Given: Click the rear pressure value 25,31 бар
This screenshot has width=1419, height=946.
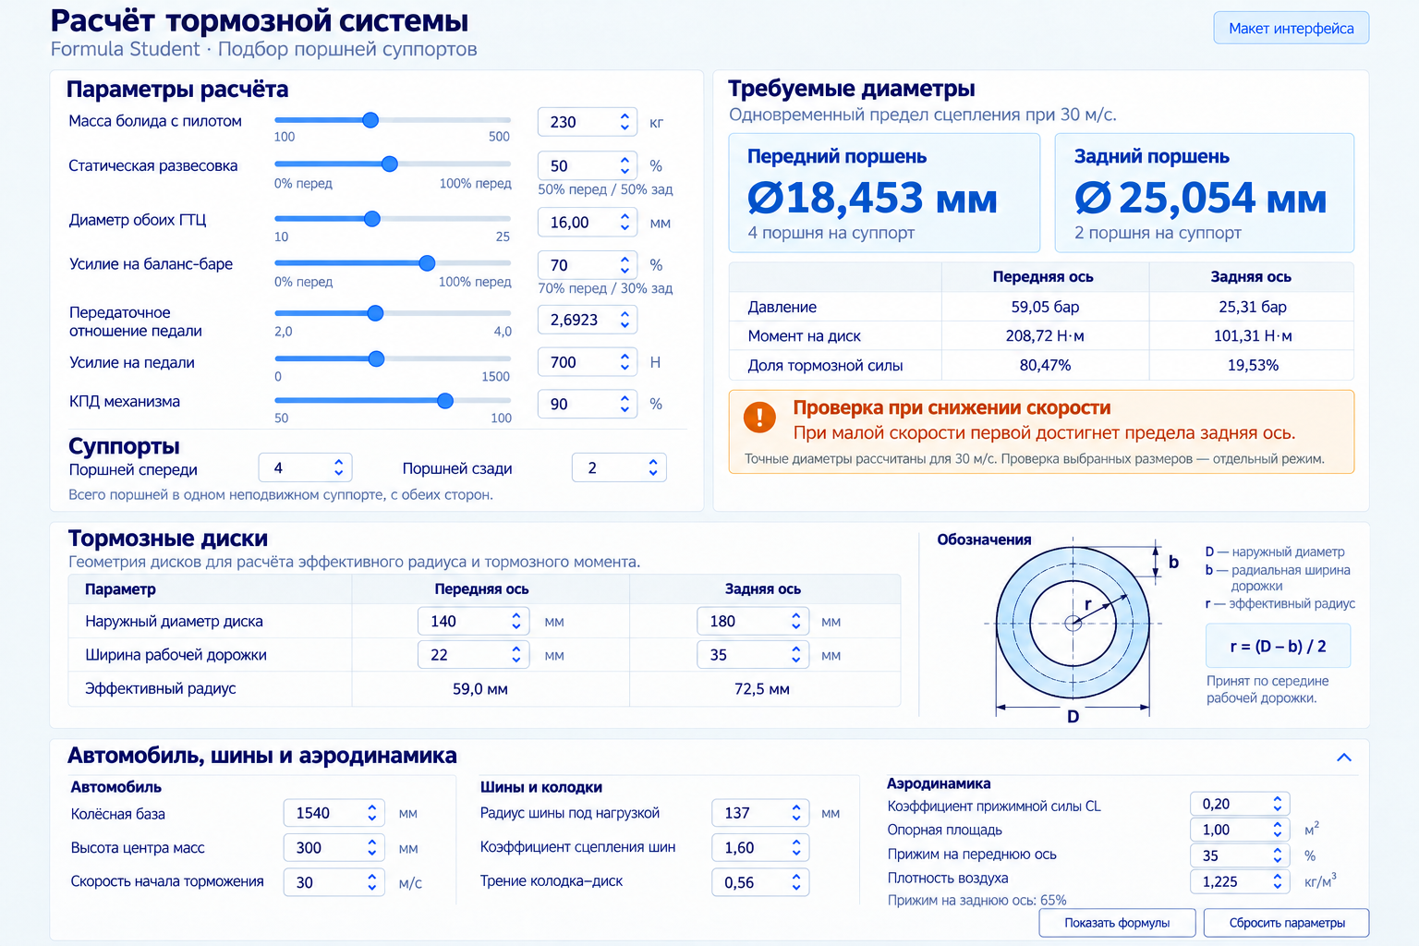Looking at the screenshot, I should 1252,307.
